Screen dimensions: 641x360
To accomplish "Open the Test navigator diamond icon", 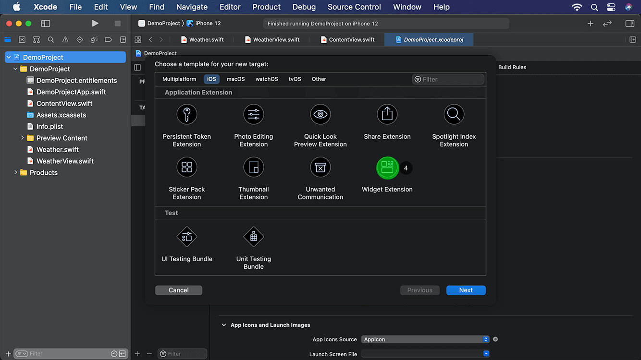I will click(80, 40).
